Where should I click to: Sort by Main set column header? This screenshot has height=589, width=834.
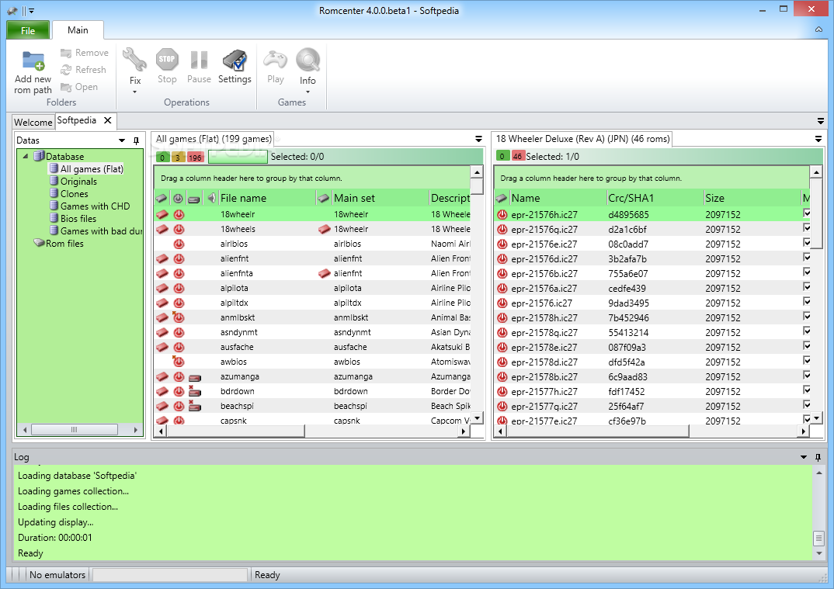coord(380,199)
